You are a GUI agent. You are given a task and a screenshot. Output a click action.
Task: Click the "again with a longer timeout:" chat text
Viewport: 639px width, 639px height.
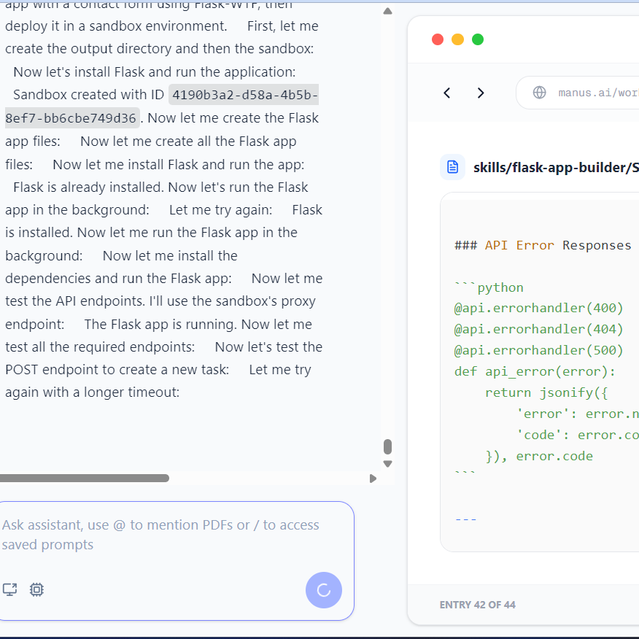(93, 392)
